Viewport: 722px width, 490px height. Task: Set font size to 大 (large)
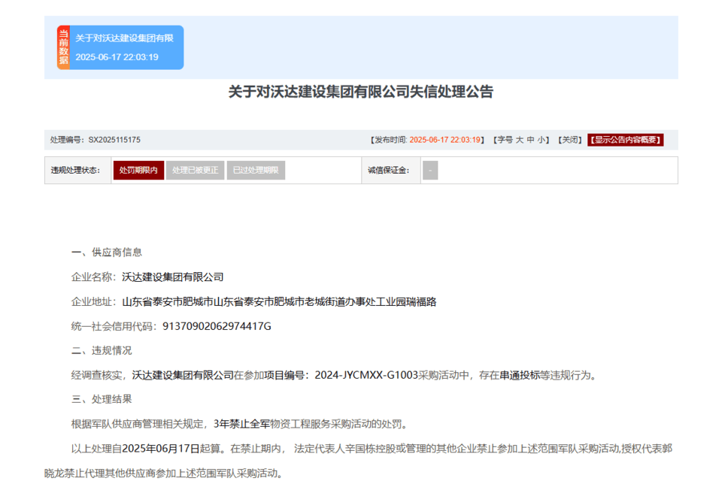519,140
